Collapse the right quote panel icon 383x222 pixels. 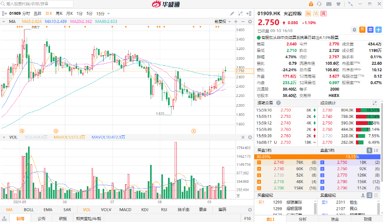[x=249, y=14]
